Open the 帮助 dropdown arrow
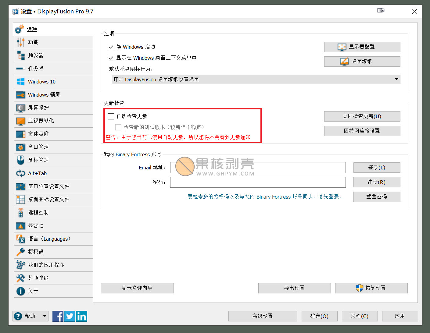430x333 pixels. click(45, 316)
